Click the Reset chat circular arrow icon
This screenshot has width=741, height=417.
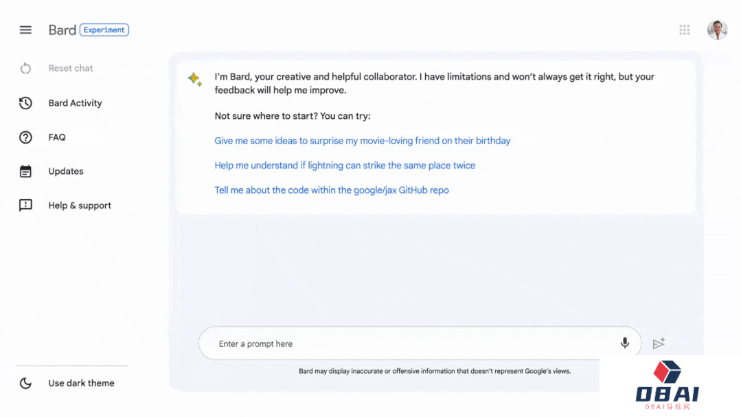(x=25, y=69)
